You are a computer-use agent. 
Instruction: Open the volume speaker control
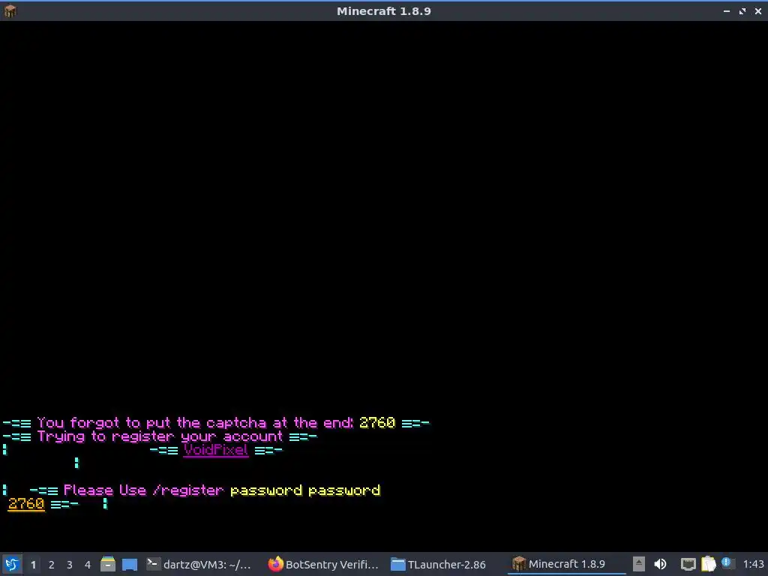[660, 564]
